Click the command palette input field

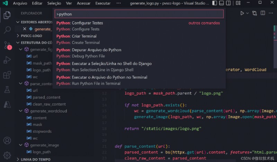pos(139,14)
